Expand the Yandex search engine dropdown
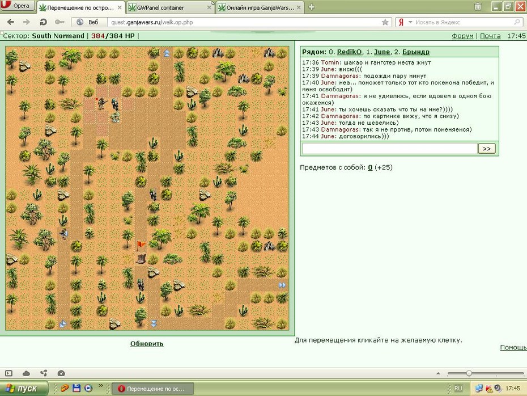The image size is (527, 396). (410, 22)
